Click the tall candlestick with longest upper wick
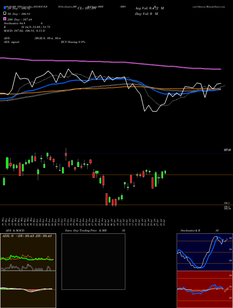The height and width of the screenshot is (308, 233). [x=66, y=154]
